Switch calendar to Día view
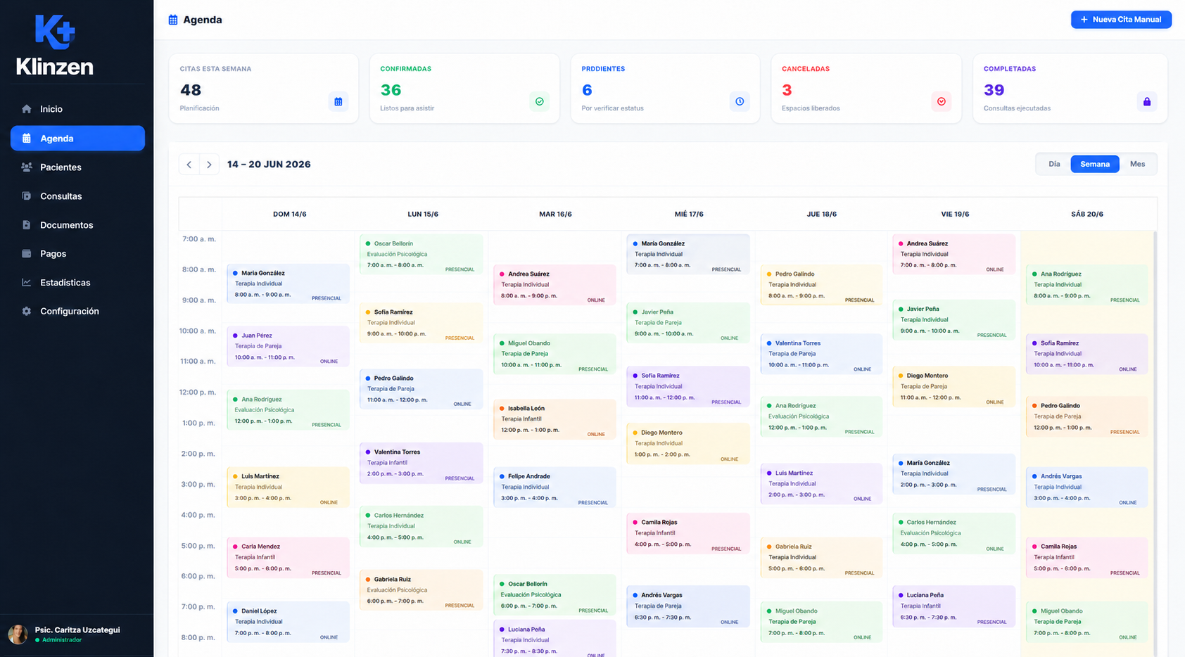 click(x=1054, y=164)
